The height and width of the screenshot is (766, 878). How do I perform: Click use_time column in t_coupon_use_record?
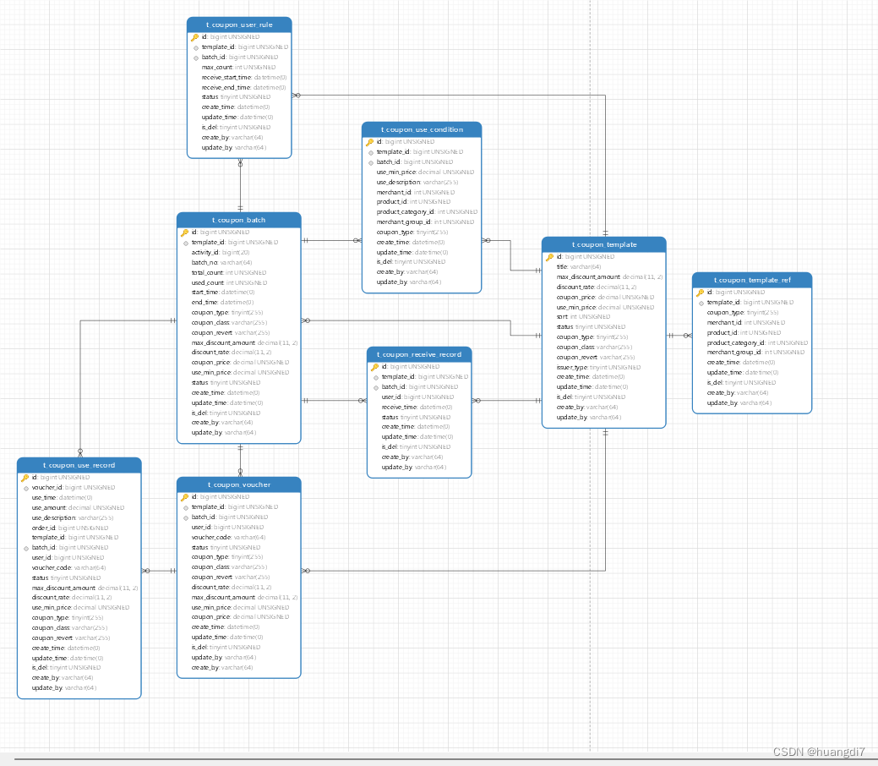click(x=62, y=498)
